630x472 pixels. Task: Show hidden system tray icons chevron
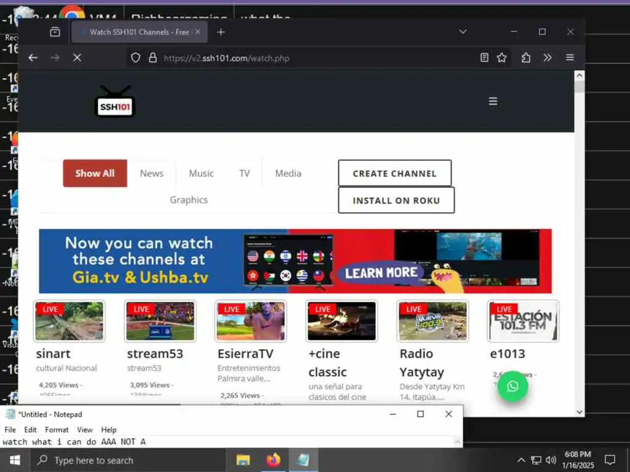[x=521, y=460]
